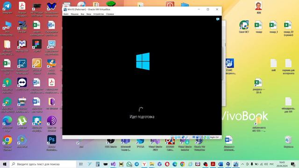Select Microsoft Edge desktop shortcut
Screen dimensions: 299x168
click(x=7, y=124)
